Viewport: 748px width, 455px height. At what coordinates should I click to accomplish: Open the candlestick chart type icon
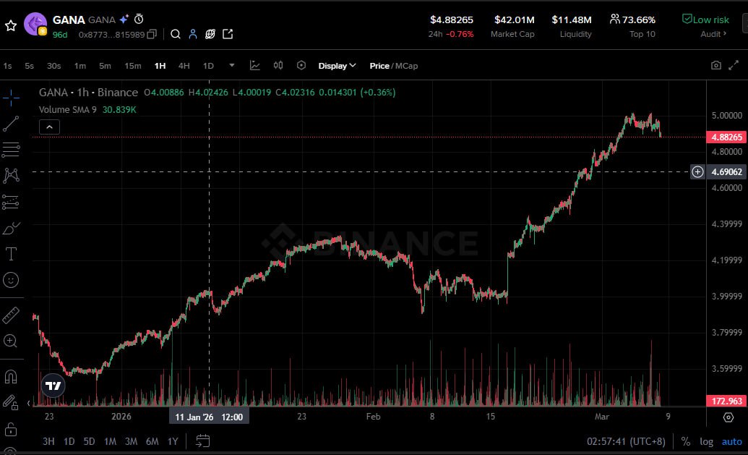pos(278,65)
